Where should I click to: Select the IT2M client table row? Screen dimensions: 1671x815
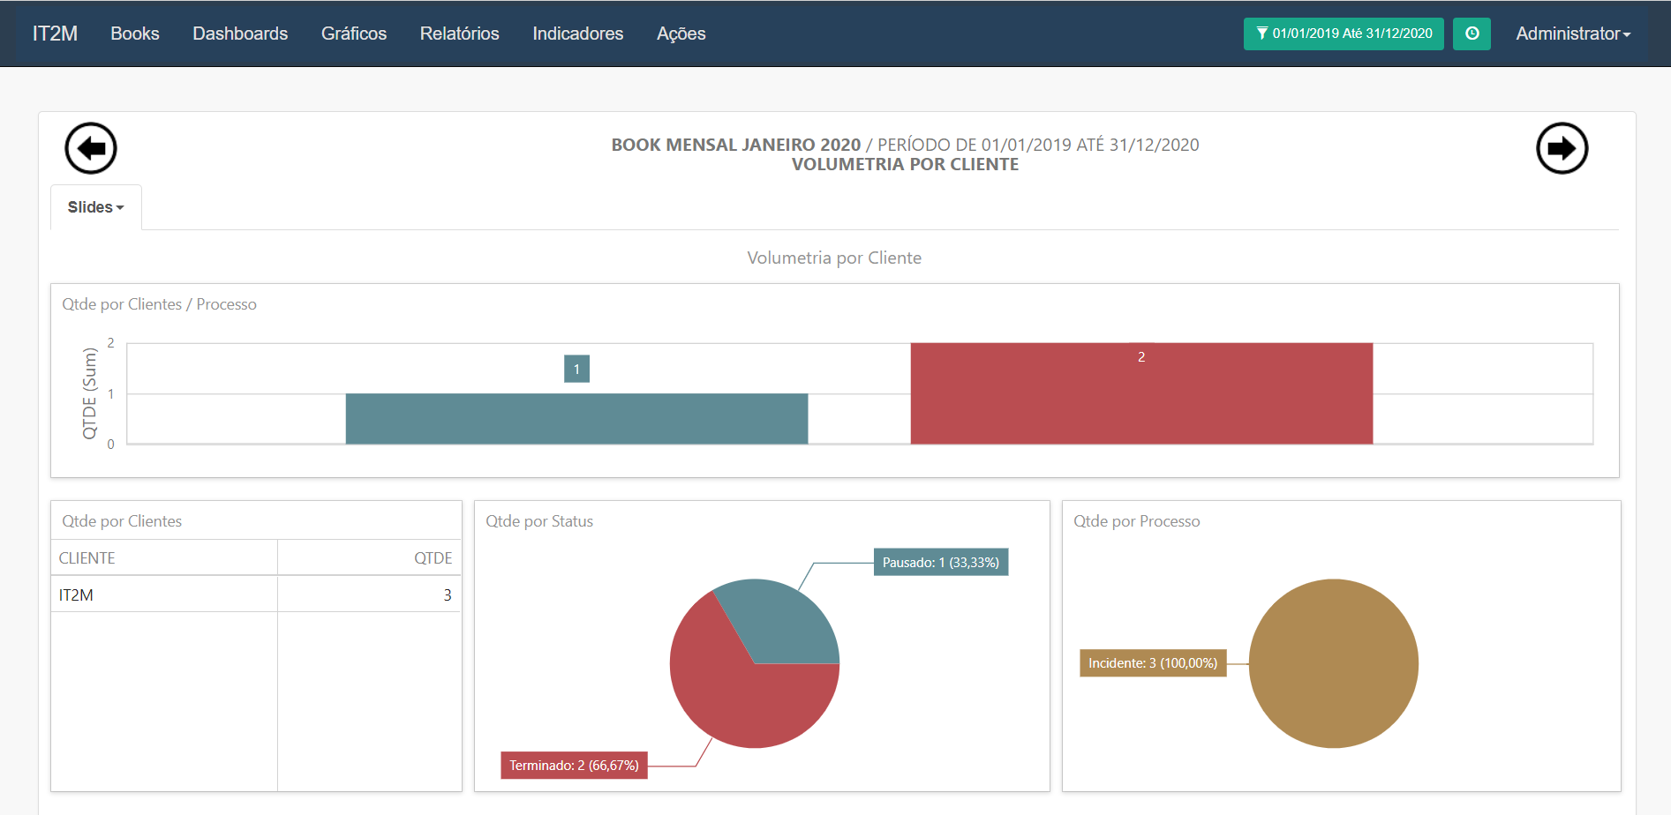pos(255,595)
